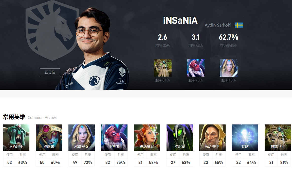Select the 神谕者 hero portrait

click(49, 138)
